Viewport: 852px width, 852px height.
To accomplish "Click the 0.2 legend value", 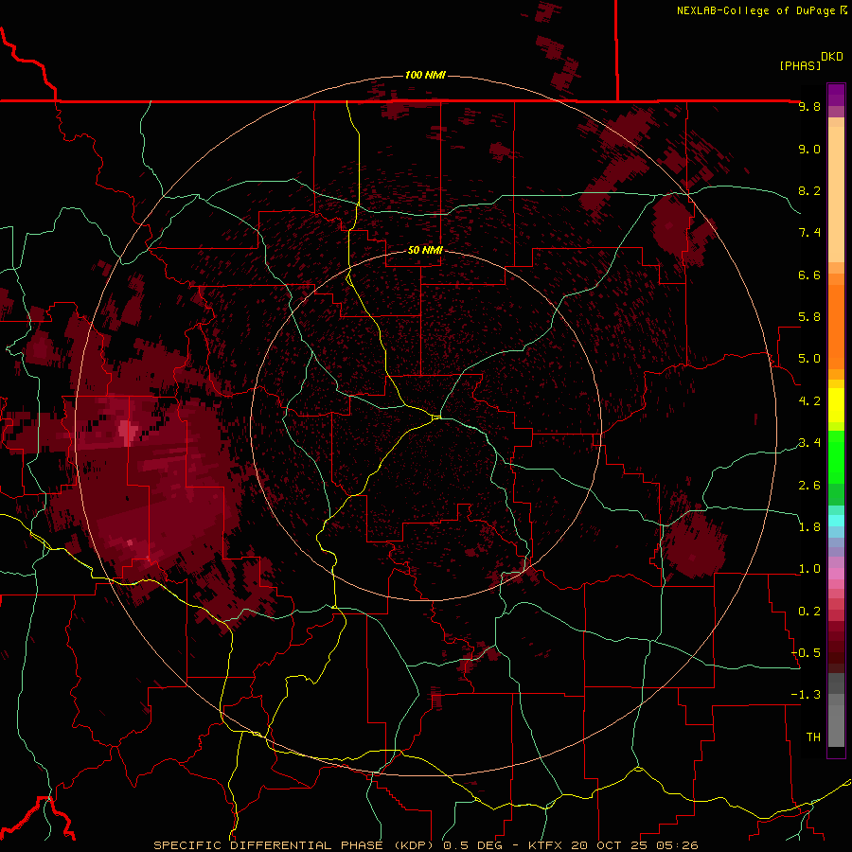I will [x=809, y=612].
